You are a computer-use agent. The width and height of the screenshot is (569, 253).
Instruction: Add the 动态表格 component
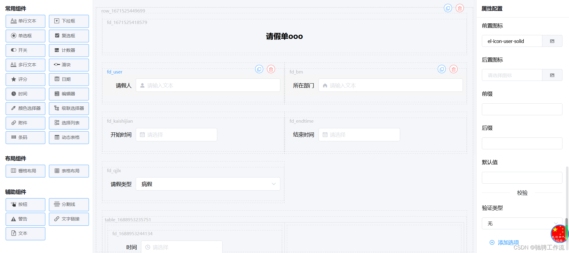(x=69, y=137)
